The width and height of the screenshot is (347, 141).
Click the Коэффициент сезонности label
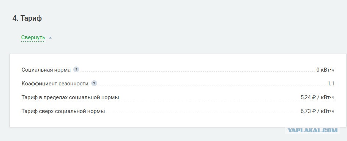tap(55, 84)
